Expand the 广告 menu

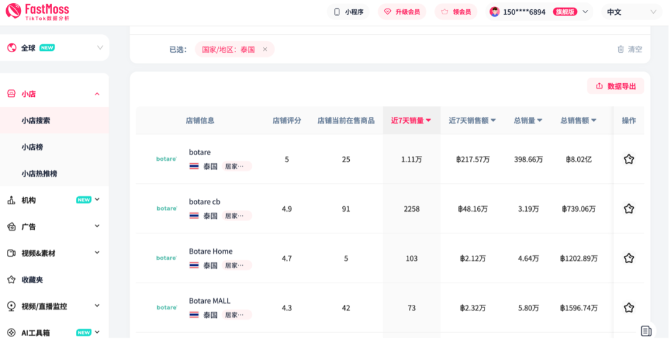(97, 226)
